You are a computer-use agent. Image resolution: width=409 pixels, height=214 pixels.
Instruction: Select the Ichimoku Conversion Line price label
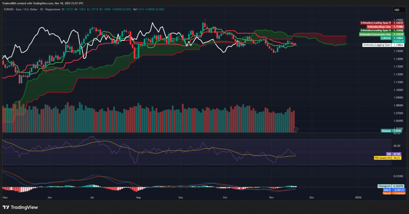[382, 34]
